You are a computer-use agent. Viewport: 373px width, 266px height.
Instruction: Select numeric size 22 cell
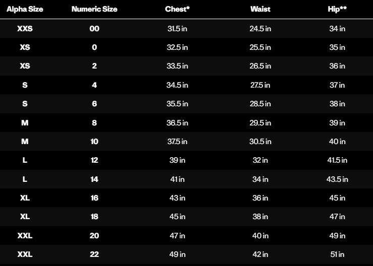[94, 254]
